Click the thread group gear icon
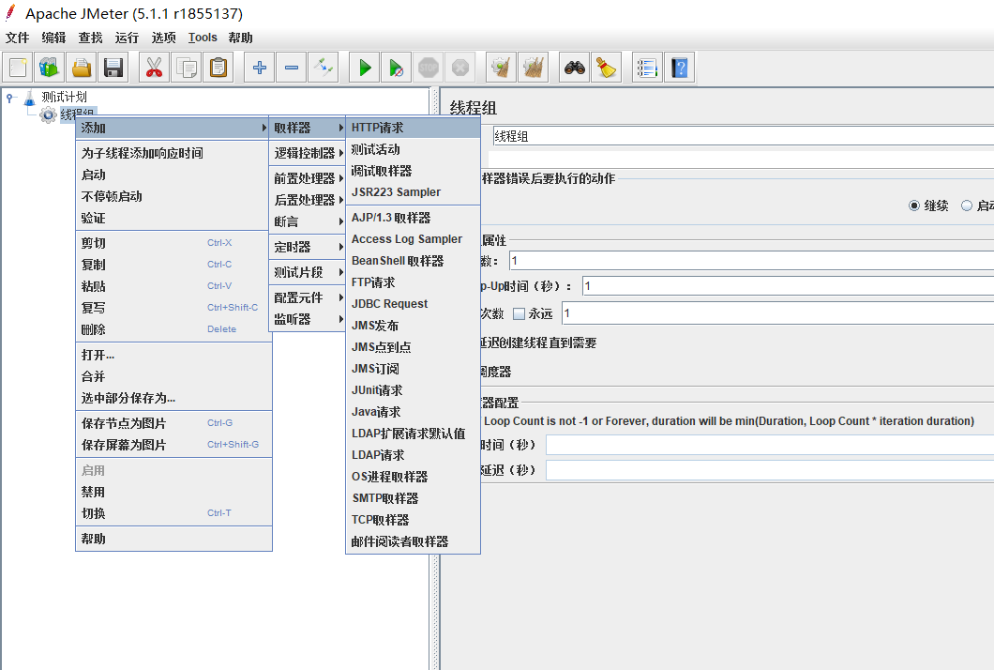994x670 pixels. 48,114
